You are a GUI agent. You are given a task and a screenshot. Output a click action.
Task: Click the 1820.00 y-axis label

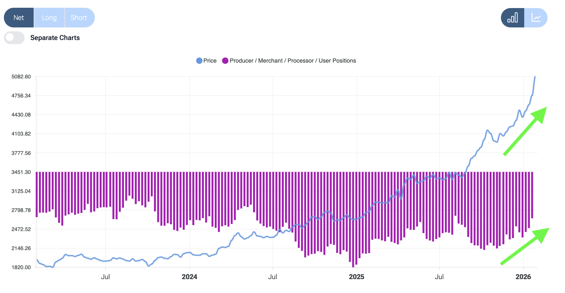point(21,267)
